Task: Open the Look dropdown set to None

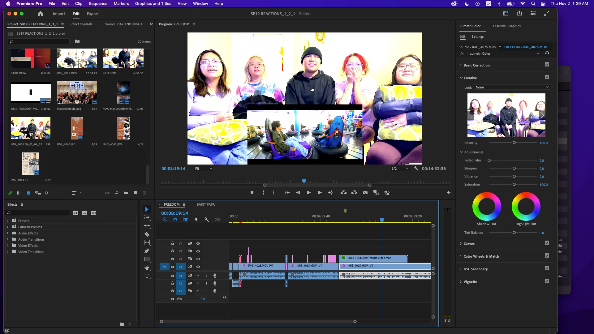Action: point(512,88)
